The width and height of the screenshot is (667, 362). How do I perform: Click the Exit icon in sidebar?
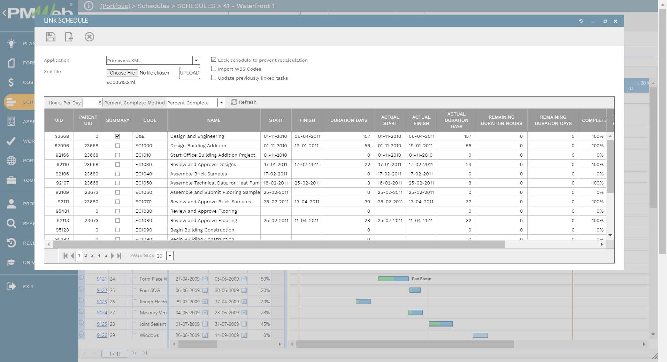[11, 286]
